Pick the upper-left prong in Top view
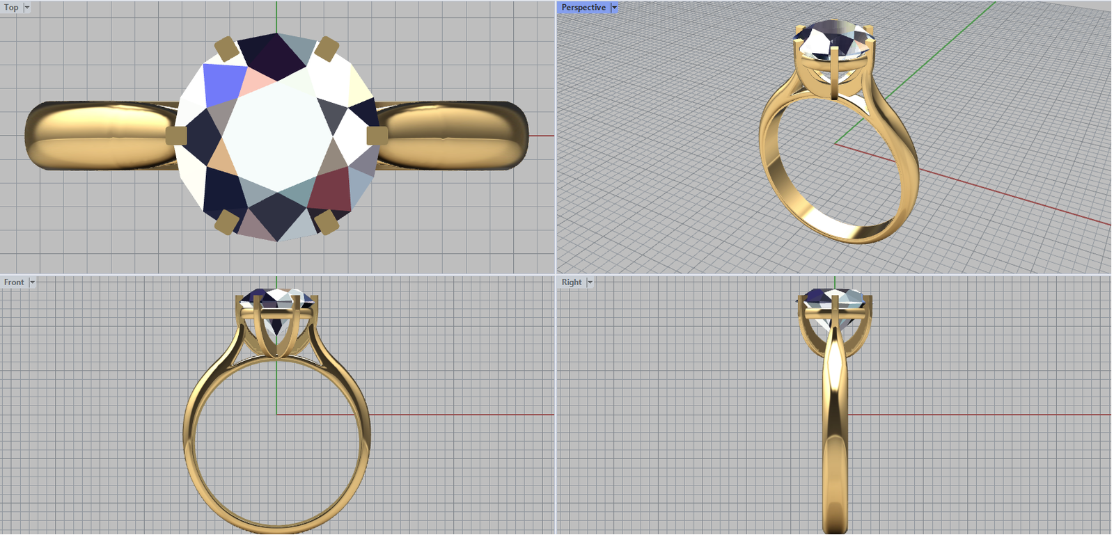This screenshot has height=537, width=1114. coord(226,49)
